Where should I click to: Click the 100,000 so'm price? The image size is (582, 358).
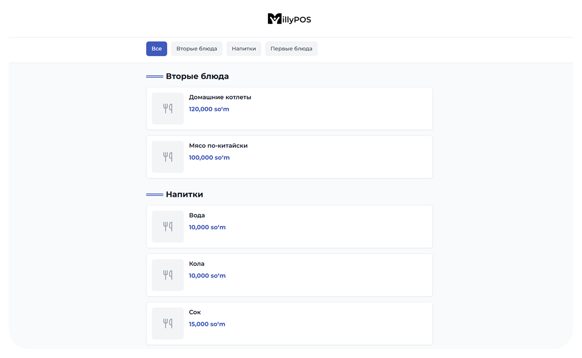pyautogui.click(x=209, y=158)
